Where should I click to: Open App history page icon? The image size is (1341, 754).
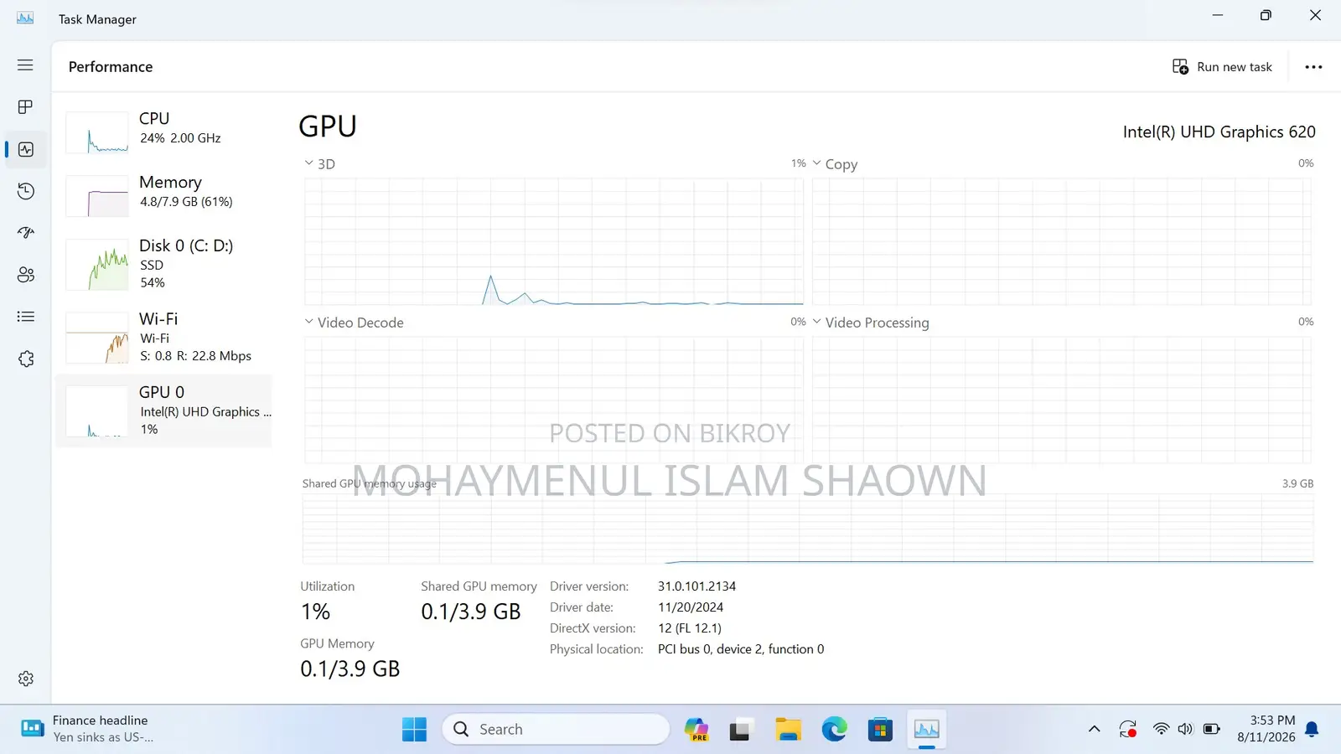[x=26, y=191]
